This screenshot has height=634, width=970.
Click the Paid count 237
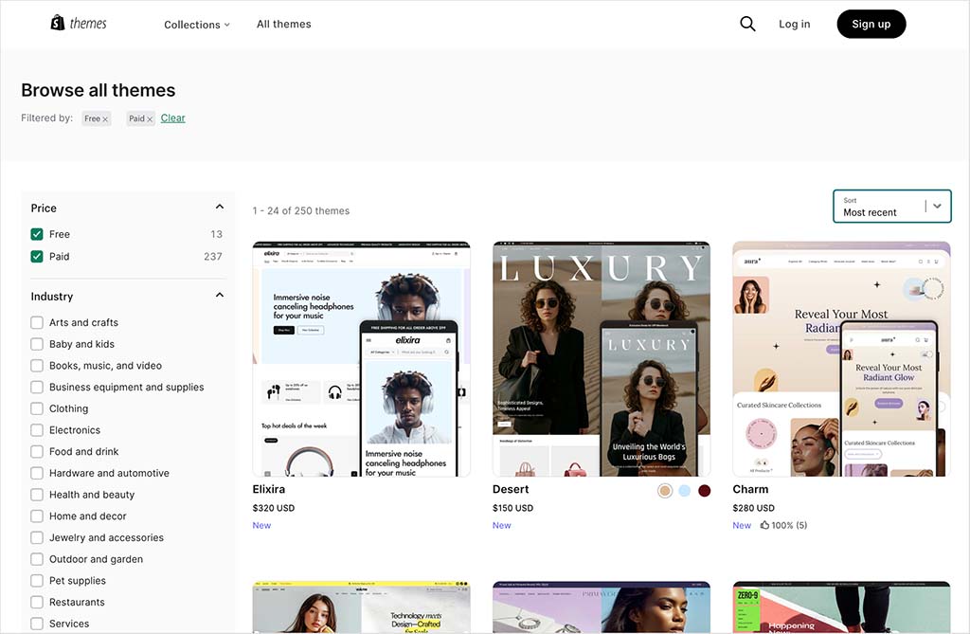pos(213,256)
